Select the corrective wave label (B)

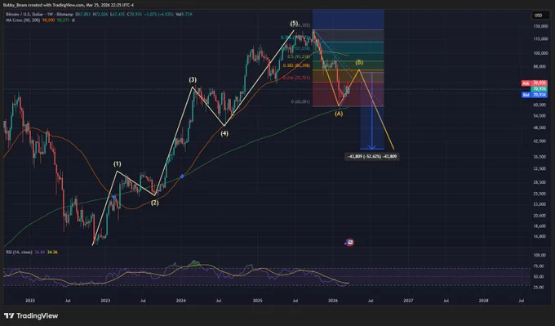point(359,62)
